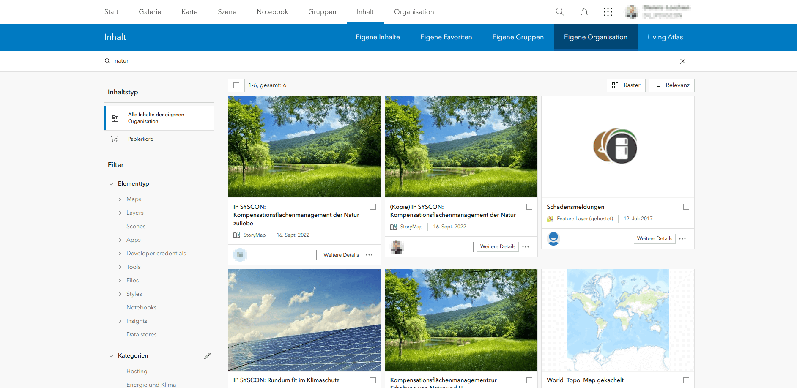Switch to Living Atlas tab

(665, 37)
